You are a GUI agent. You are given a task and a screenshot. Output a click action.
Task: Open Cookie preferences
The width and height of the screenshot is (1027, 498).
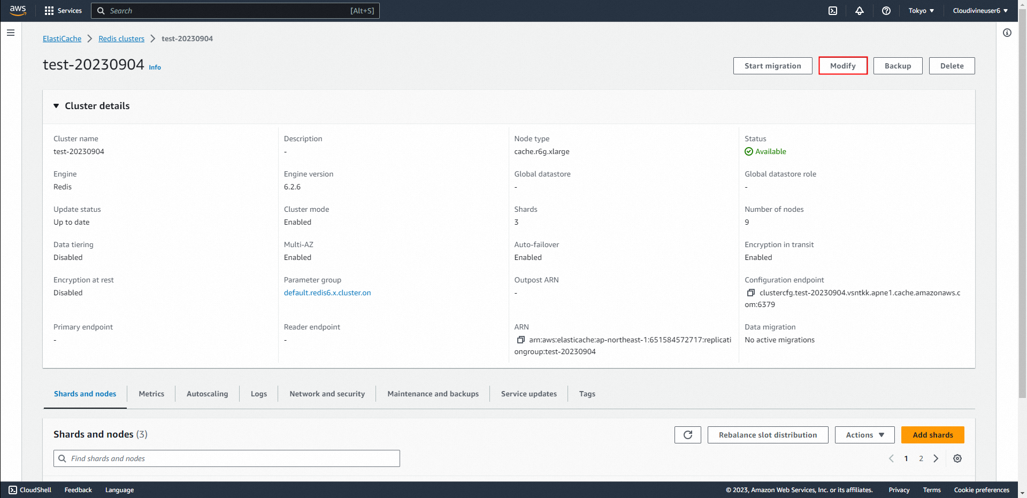(982, 490)
